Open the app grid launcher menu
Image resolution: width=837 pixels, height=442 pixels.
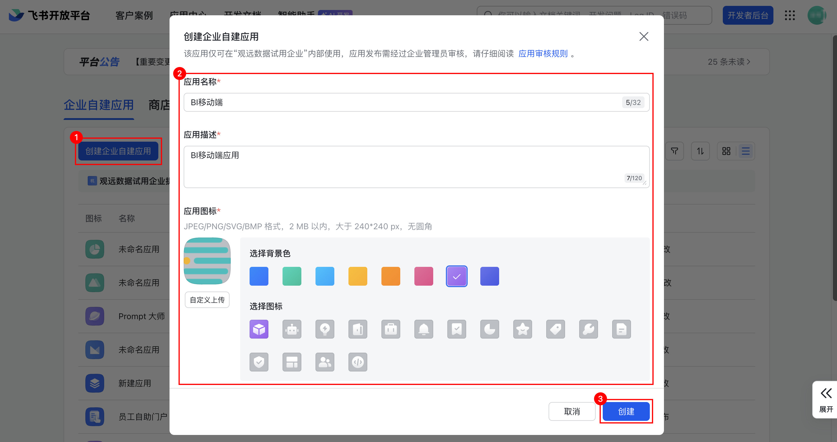tap(790, 15)
